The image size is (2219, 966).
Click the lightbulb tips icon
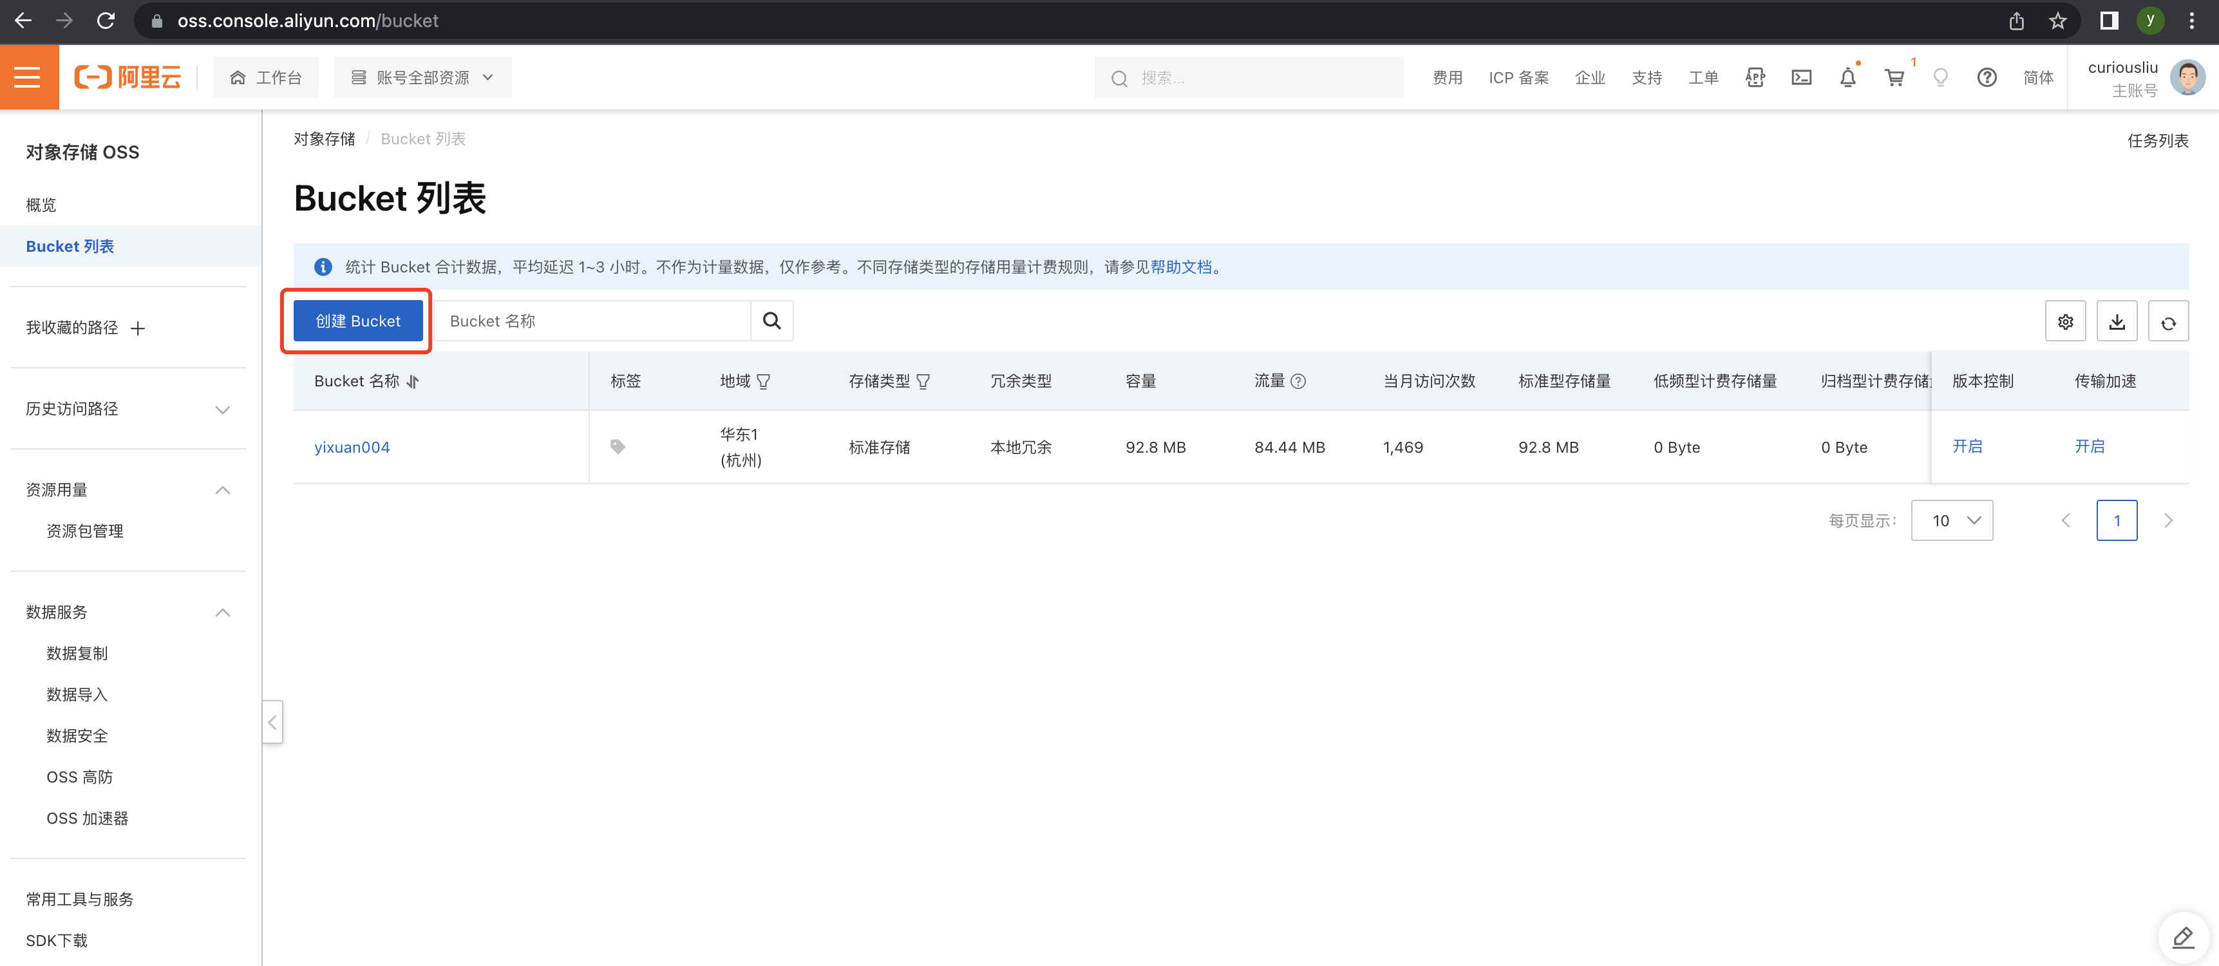(x=1941, y=77)
